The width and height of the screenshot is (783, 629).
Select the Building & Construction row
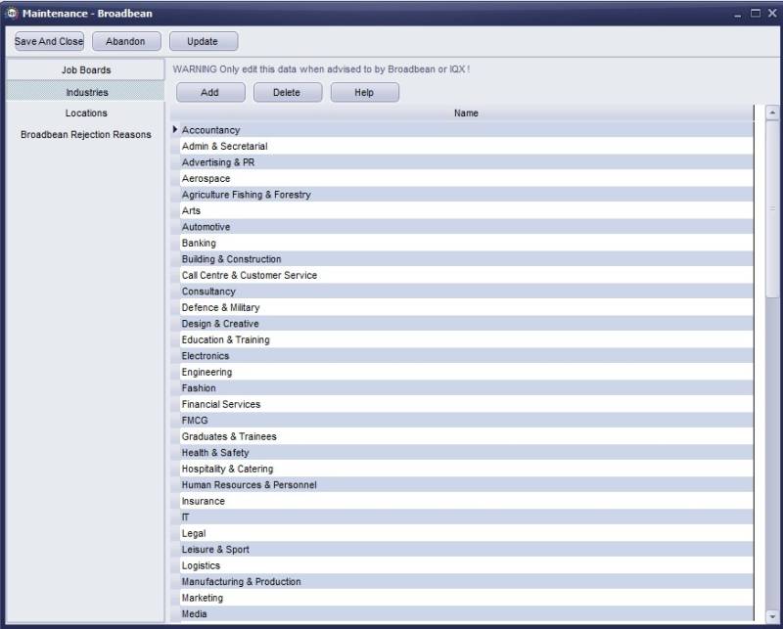tap(467, 259)
